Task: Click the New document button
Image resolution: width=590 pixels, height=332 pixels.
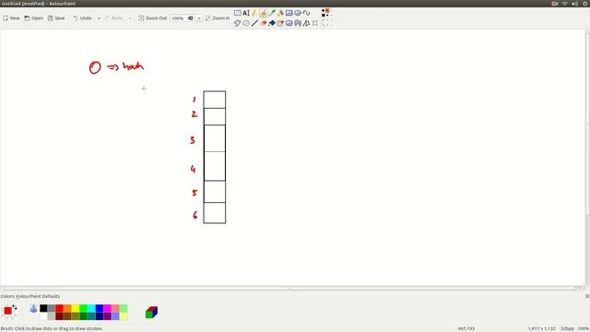Action: pos(11,18)
